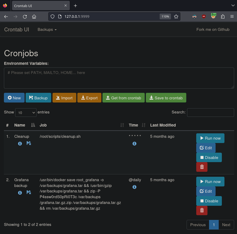Click the shield tracking protection icon
Screen dimensions: 237x234
click(53, 16)
